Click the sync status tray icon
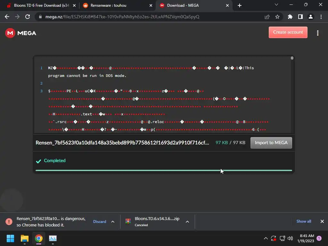Image resolution: width=328 pixels, height=246 pixels. point(274,238)
